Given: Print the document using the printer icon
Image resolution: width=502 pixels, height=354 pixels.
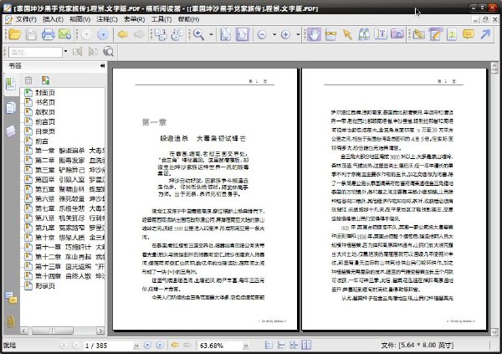Looking at the screenshot, I should 48,34.
